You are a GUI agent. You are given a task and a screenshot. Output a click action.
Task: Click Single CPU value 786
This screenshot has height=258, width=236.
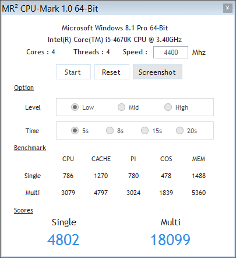coord(68,176)
